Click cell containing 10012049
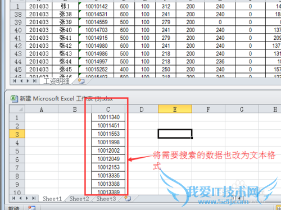The width and height of the screenshot is (281, 210). [108, 159]
